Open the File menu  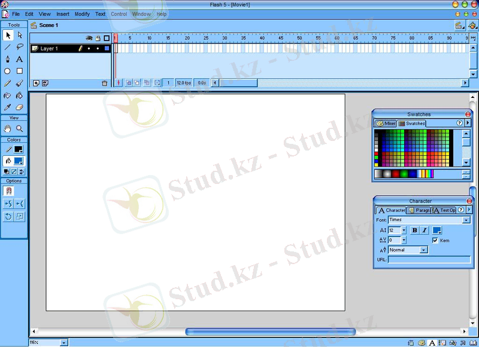tap(16, 14)
